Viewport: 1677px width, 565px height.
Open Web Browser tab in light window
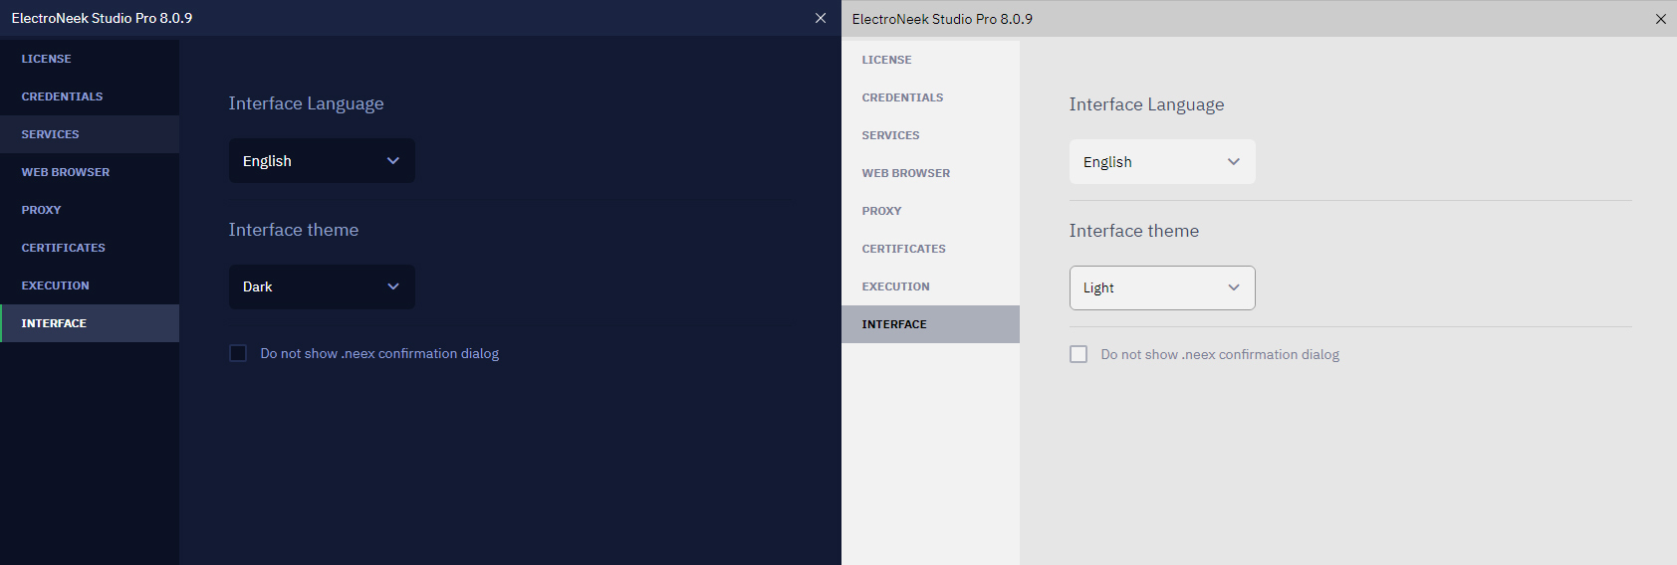[930, 173]
